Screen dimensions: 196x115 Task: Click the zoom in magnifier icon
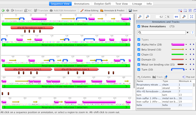click(x=140, y=17)
